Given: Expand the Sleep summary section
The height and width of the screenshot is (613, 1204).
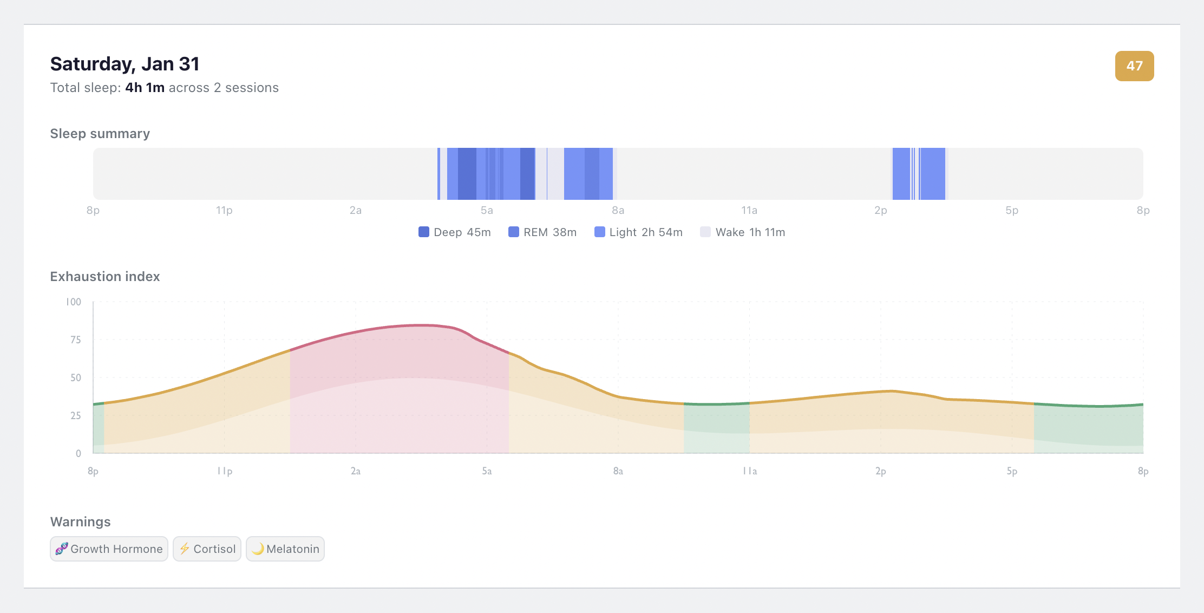Looking at the screenshot, I should pyautogui.click(x=100, y=133).
